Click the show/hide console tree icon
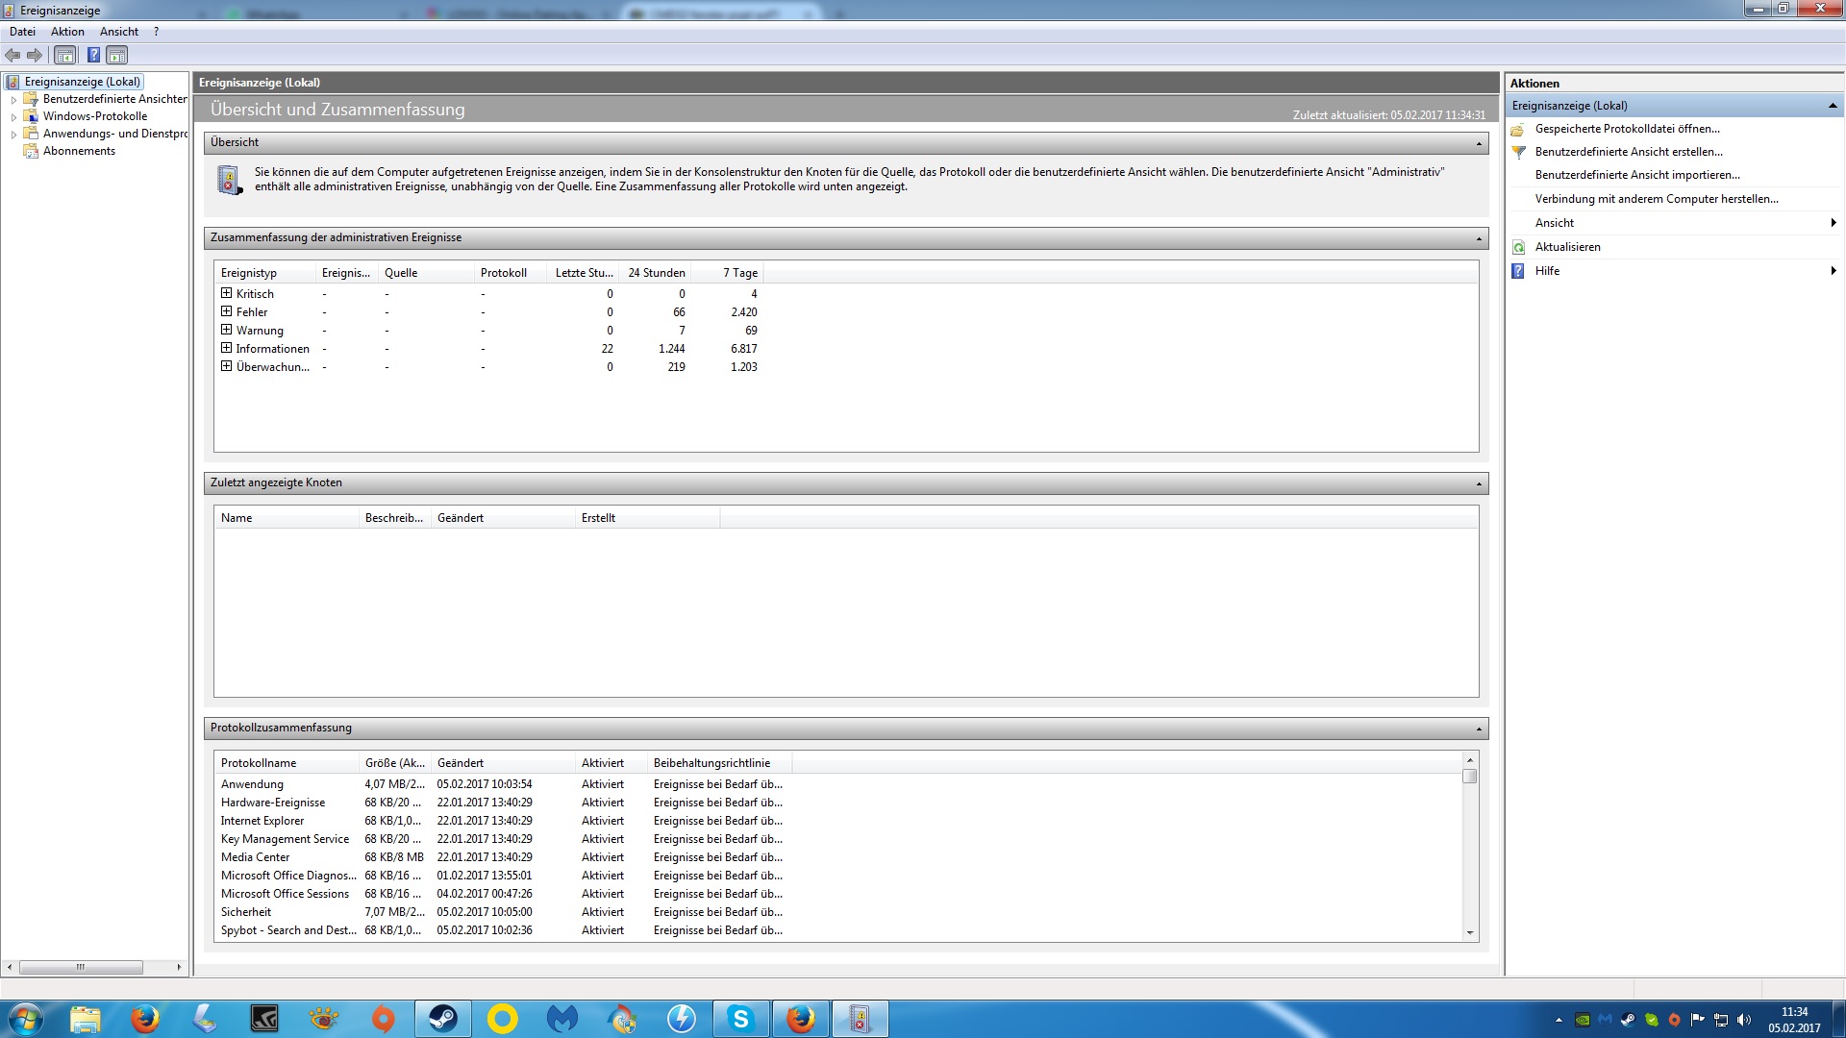The height and width of the screenshot is (1038, 1846). (64, 55)
